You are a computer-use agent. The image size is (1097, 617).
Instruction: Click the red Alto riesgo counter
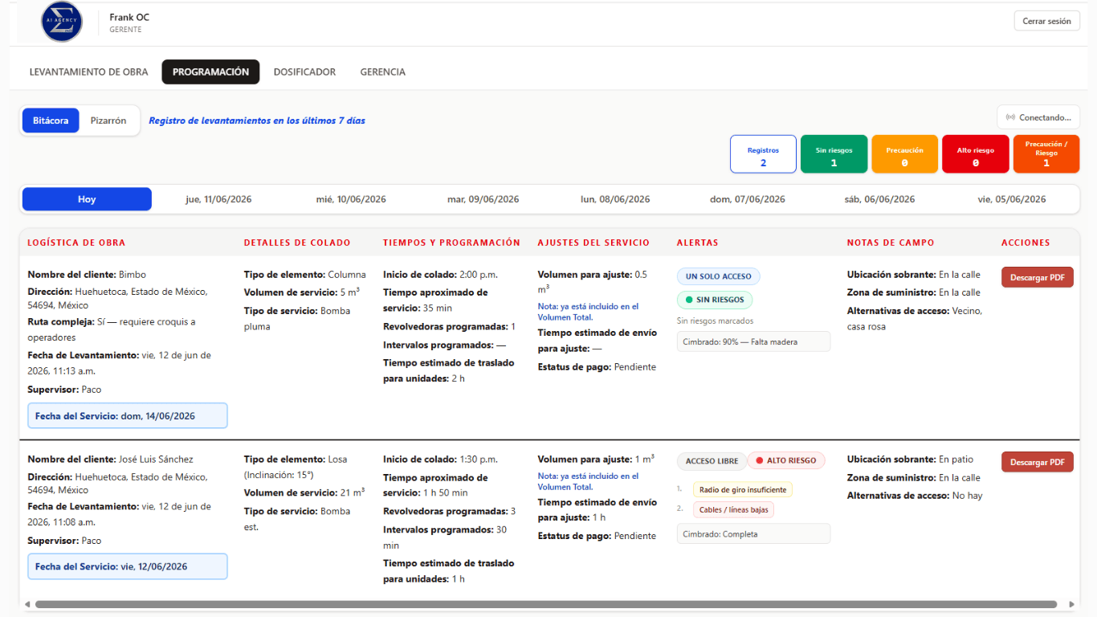coord(975,154)
